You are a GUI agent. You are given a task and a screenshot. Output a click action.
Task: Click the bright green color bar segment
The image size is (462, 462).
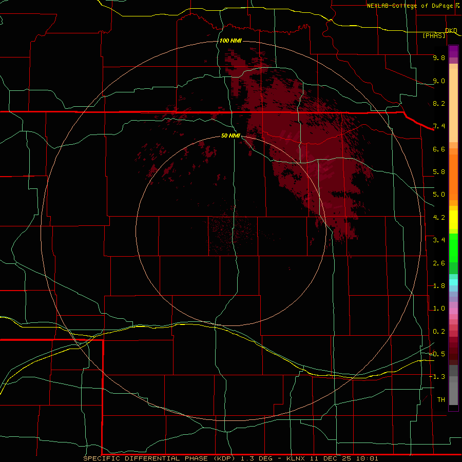coord(453,247)
